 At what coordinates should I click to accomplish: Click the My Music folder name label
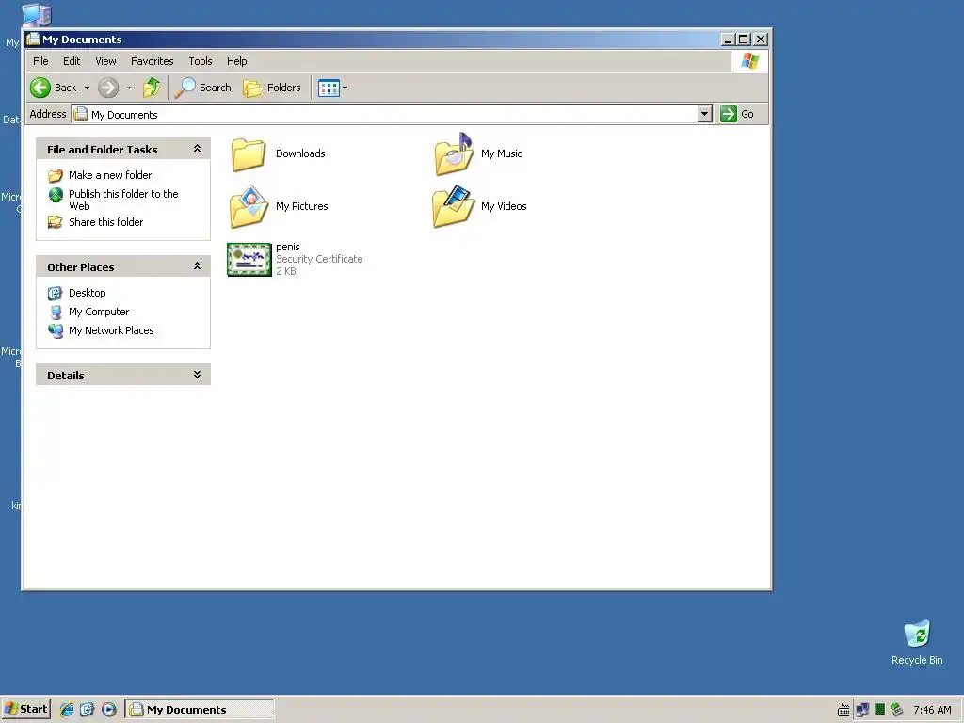[x=501, y=153]
